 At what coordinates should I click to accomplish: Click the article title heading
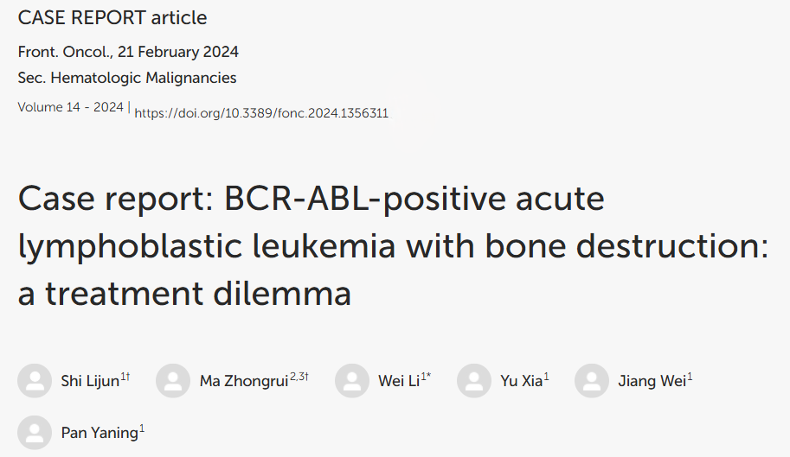pyautogui.click(x=393, y=246)
